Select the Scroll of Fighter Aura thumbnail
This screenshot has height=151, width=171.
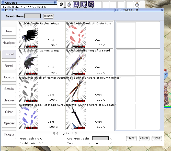(28, 89)
